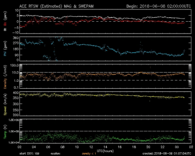Click the green 'Temp (K)' axis label

(5, 132)
